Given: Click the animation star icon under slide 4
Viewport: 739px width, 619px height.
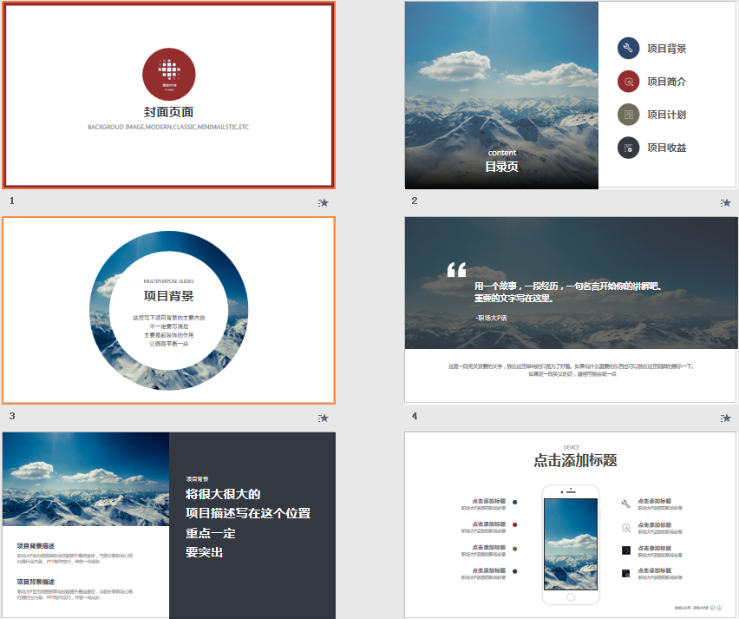Looking at the screenshot, I should pyautogui.click(x=725, y=418).
